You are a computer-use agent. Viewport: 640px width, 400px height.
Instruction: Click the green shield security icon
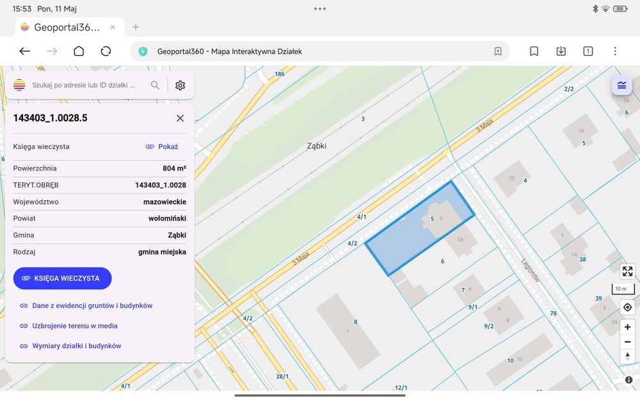tap(143, 51)
